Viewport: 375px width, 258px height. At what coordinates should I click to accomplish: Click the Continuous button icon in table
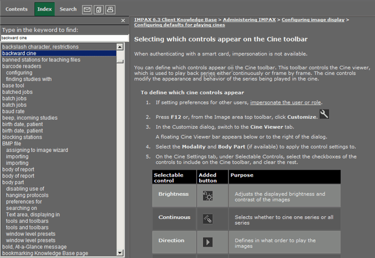click(x=208, y=219)
